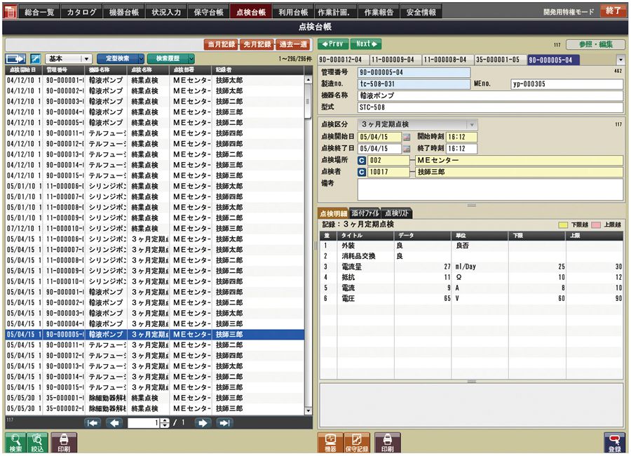Switch to 機器台帳 tab
The image size is (631, 456).
click(x=124, y=12)
